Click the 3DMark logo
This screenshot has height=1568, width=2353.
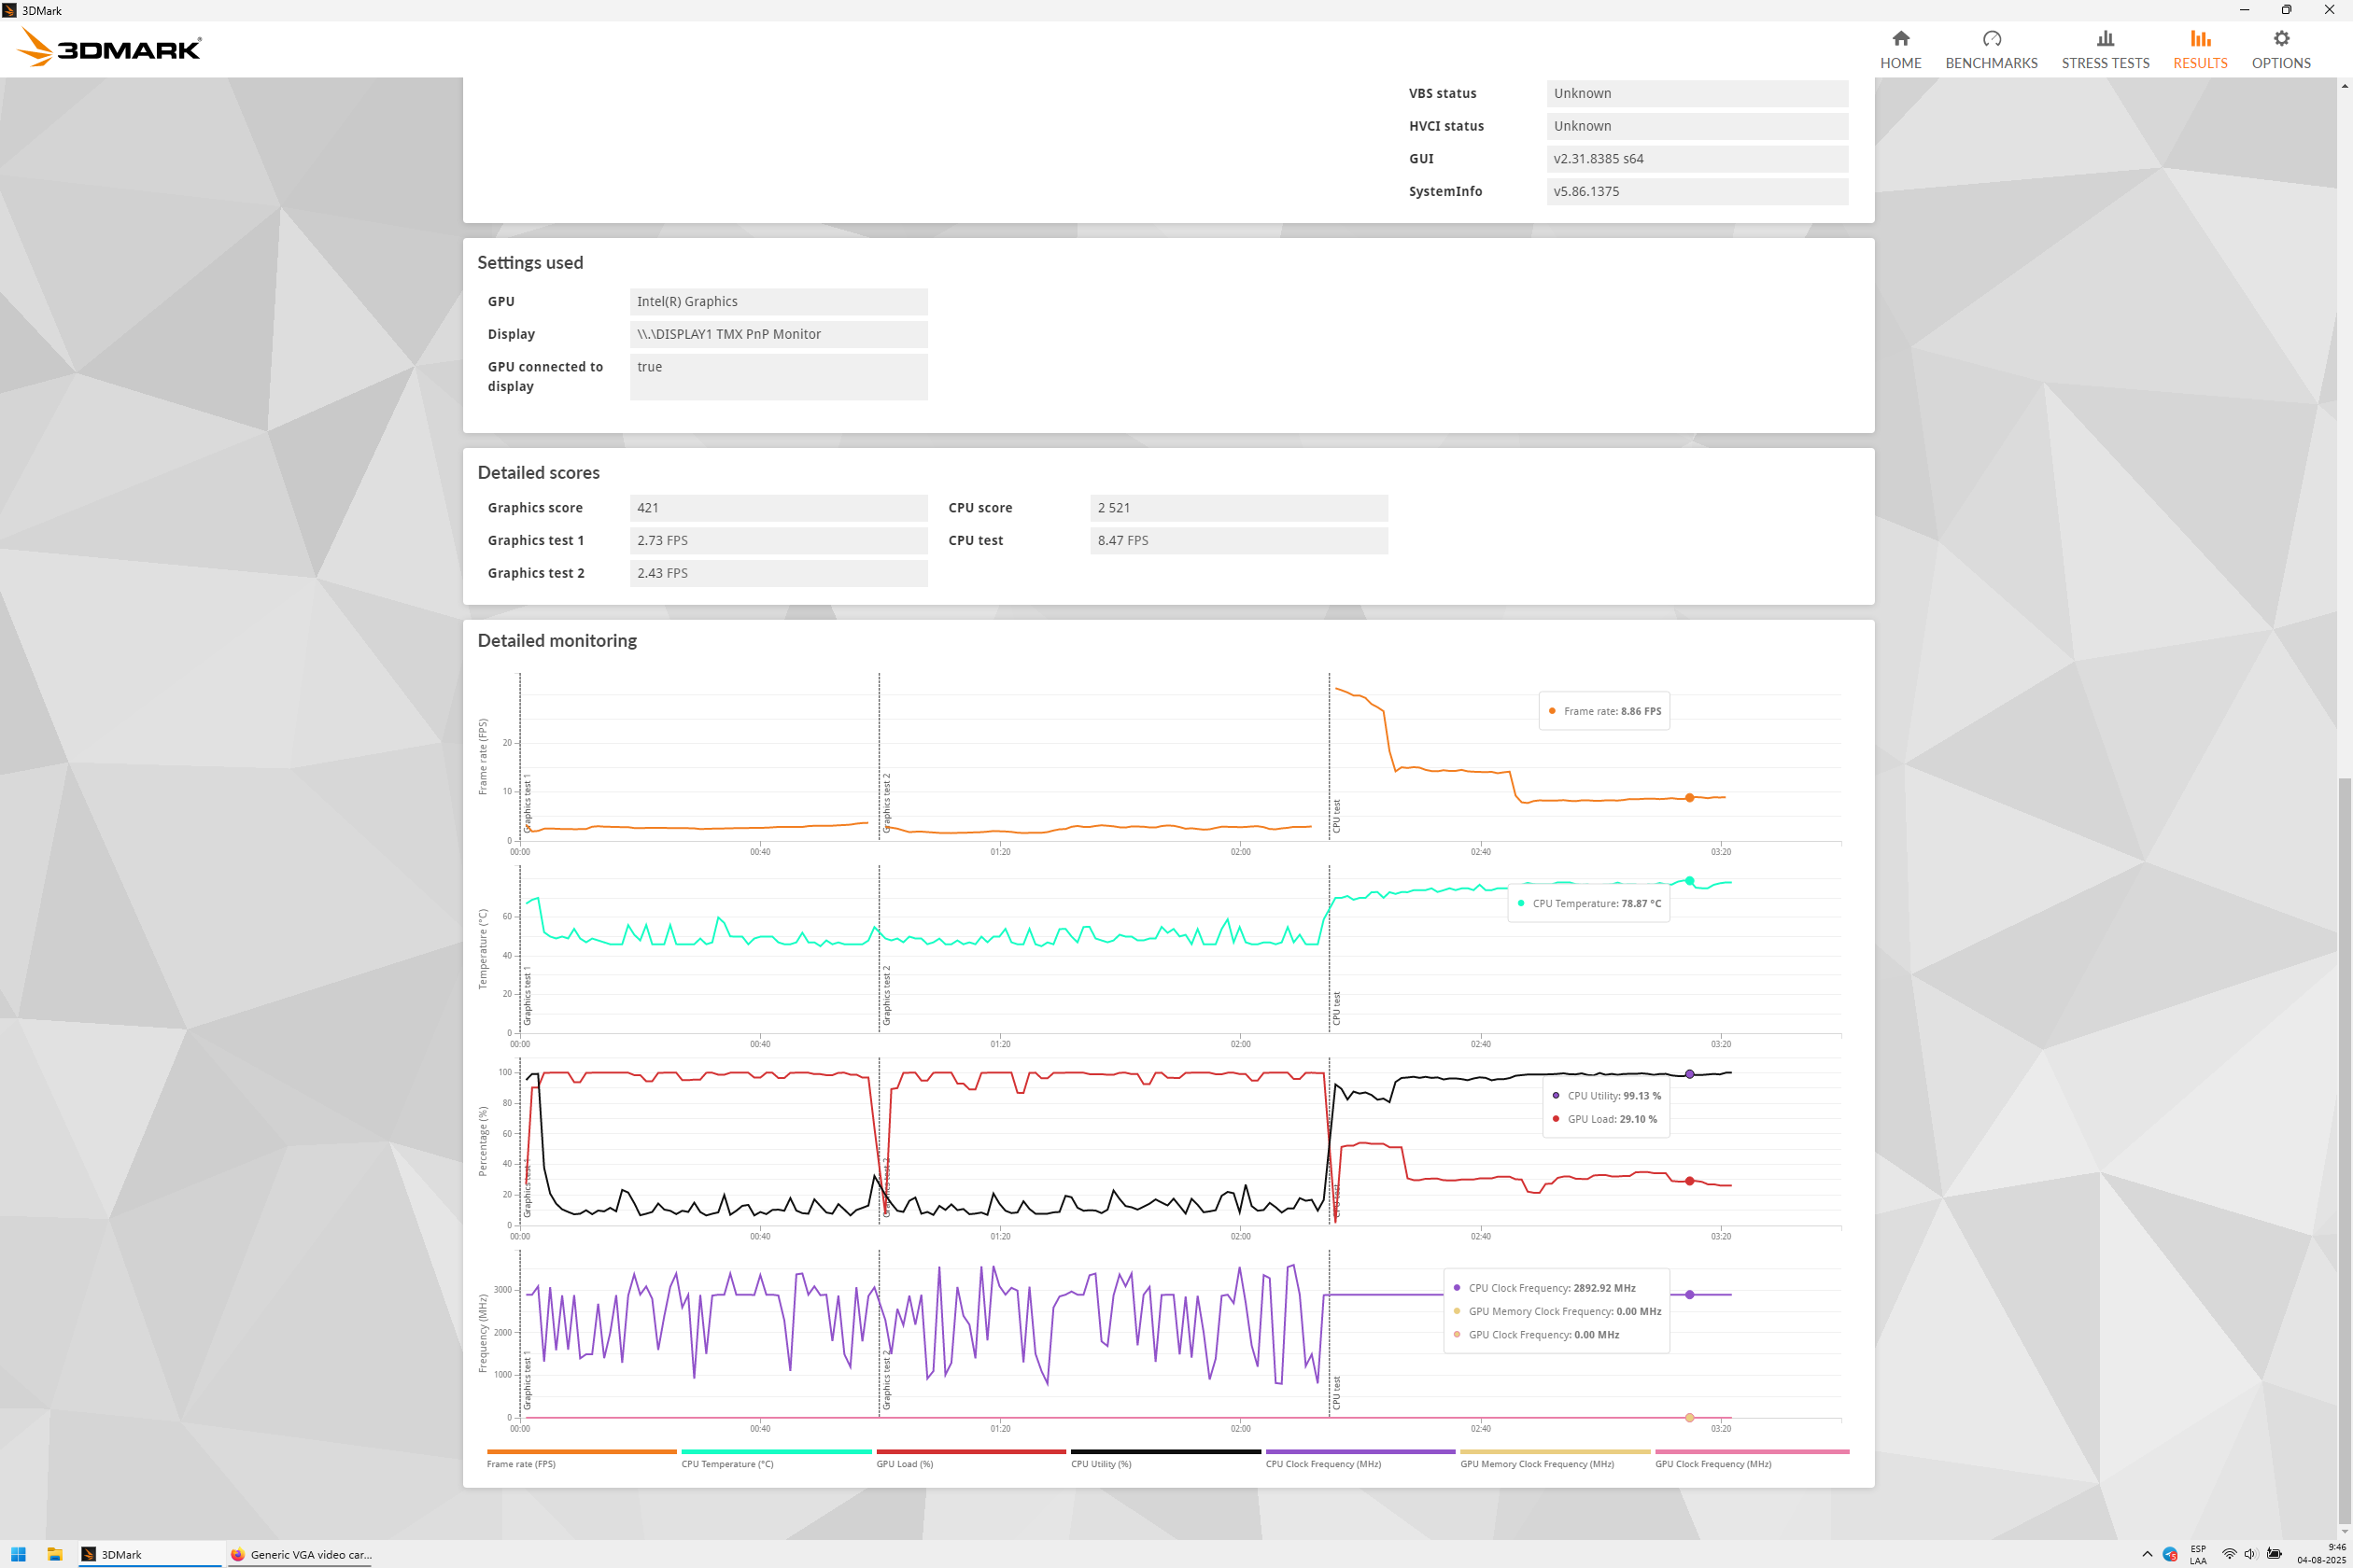[x=110, y=48]
